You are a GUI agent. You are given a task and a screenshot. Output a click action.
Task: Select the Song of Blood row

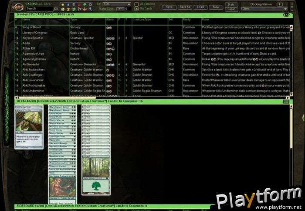coord(152,27)
